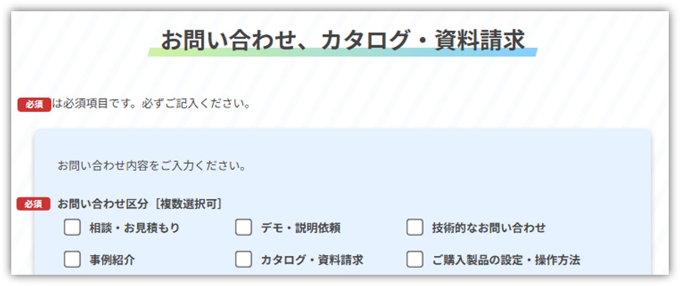The image size is (680, 286).
Task: Click the 相談・お見積もり label text
Action: pyautogui.click(x=134, y=228)
